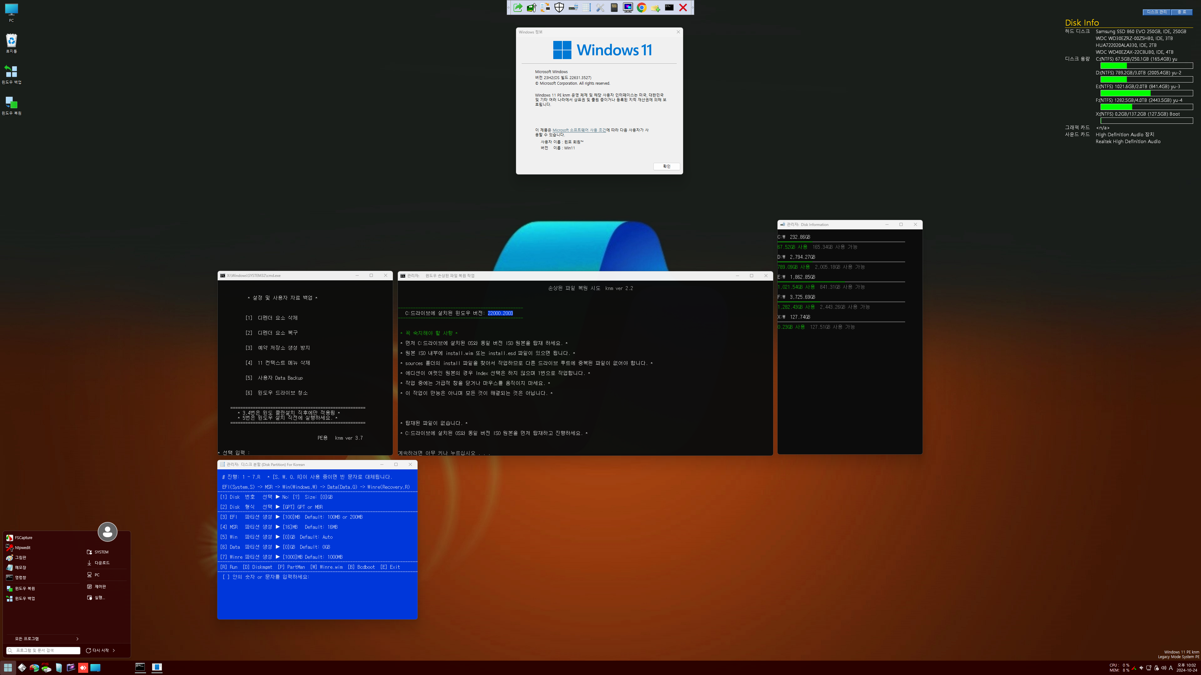Image resolution: width=1201 pixels, height=675 pixels.
Task: Open 윈도우 복원 from the Start menu
Action: [x=21, y=588]
